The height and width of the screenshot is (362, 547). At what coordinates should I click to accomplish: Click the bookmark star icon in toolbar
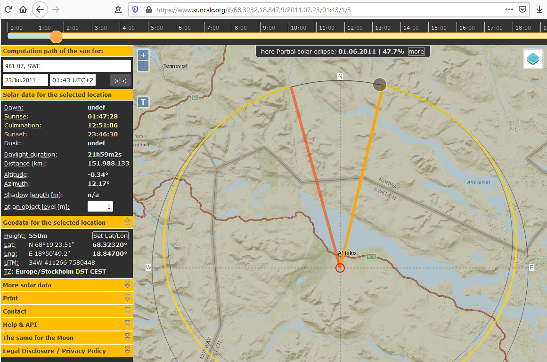(x=118, y=10)
